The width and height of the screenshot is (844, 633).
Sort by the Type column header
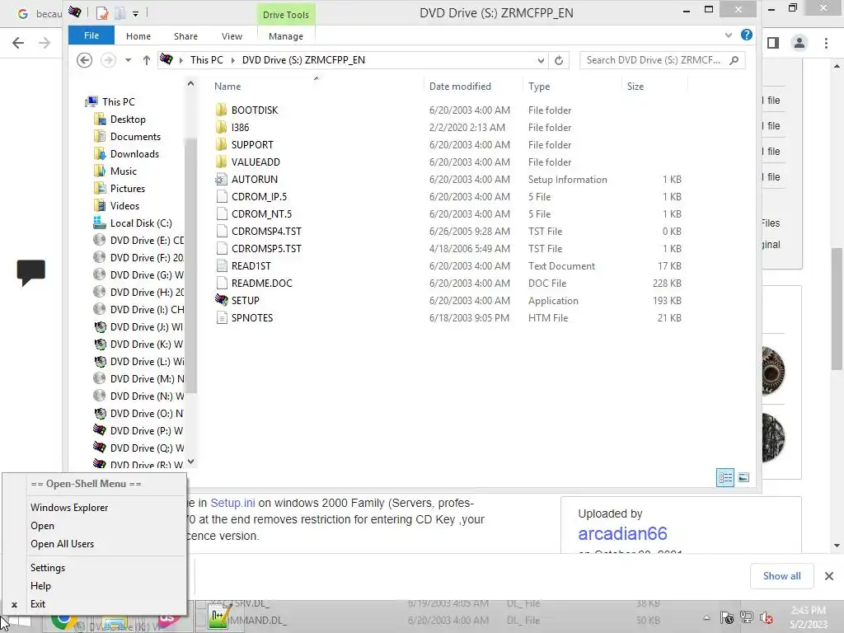pos(539,86)
